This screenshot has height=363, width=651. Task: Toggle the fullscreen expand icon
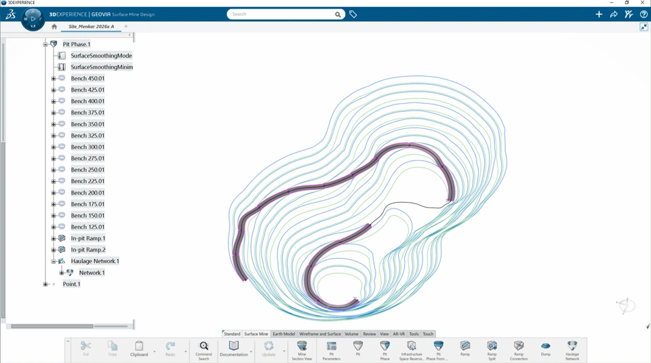point(644,27)
